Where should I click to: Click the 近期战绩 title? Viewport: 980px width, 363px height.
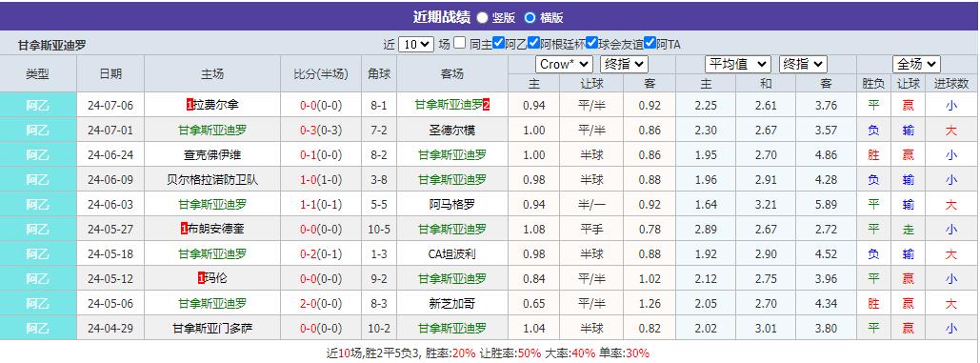click(441, 17)
